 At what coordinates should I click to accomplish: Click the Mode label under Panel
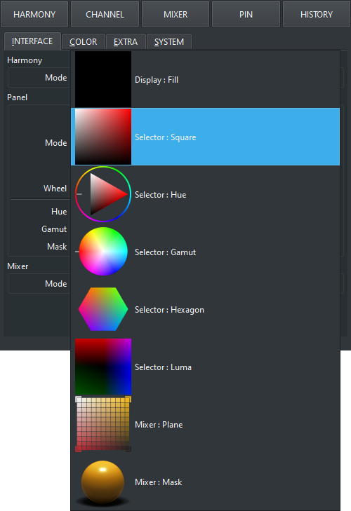point(56,143)
